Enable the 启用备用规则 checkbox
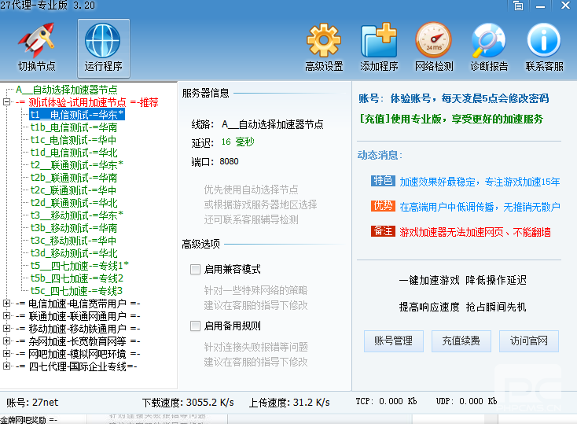 [196, 326]
